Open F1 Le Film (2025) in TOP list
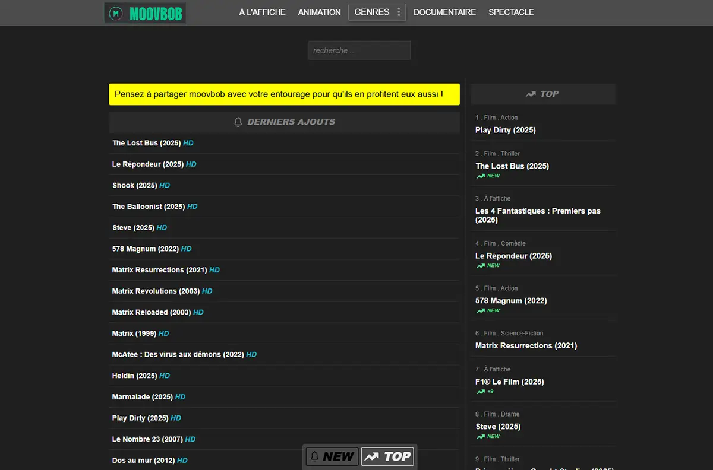Image resolution: width=713 pixels, height=470 pixels. click(509, 382)
